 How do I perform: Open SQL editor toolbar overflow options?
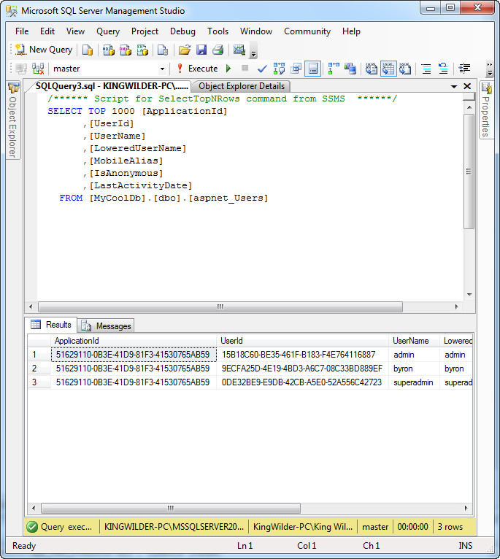(x=490, y=69)
